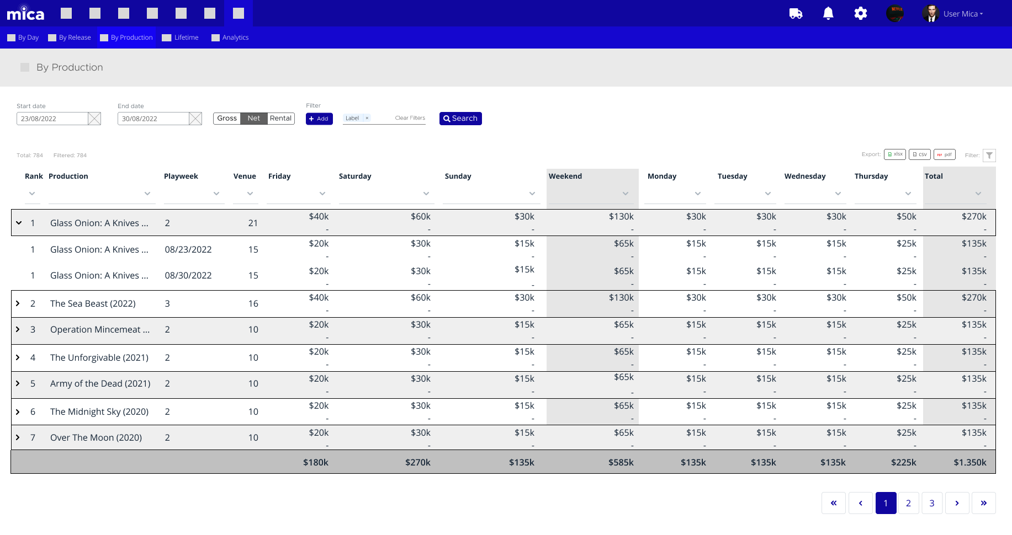Open notifications bell
Screen dimensions: 1012x535
828,13
